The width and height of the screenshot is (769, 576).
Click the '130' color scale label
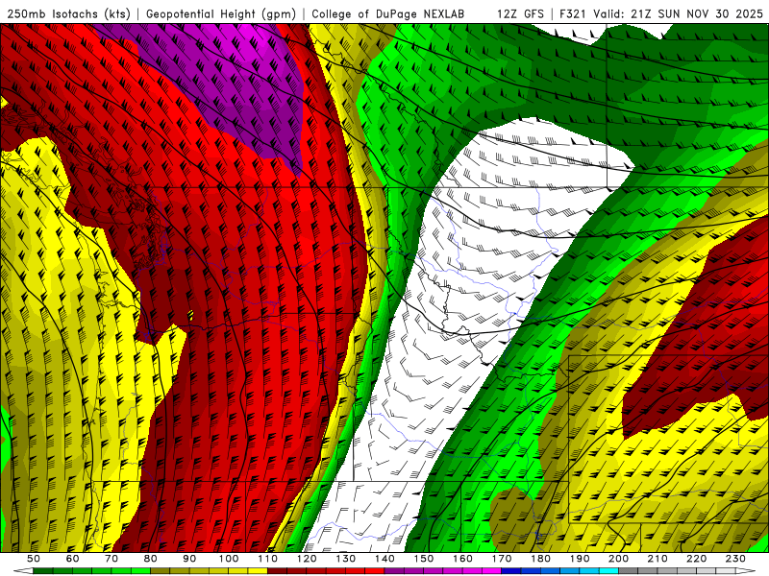click(x=346, y=559)
